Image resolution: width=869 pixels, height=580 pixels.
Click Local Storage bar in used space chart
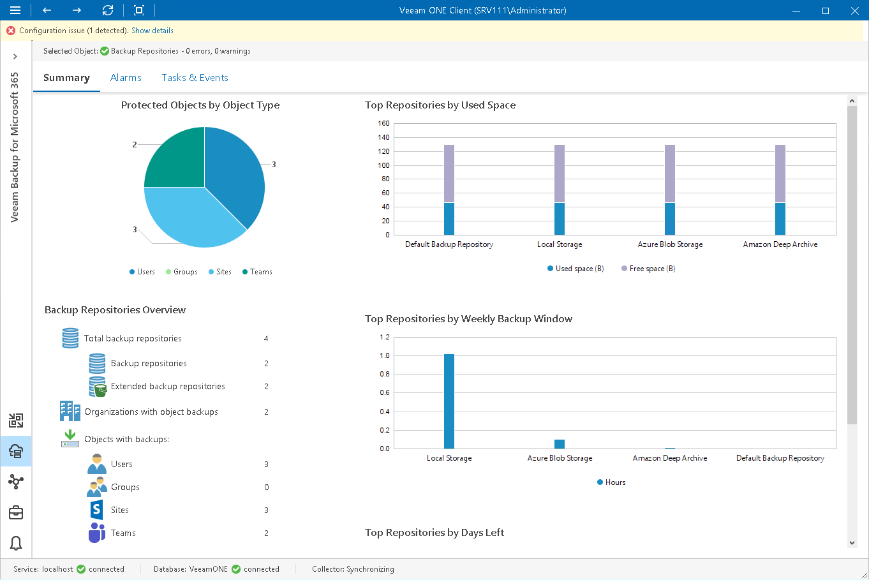[x=560, y=190]
